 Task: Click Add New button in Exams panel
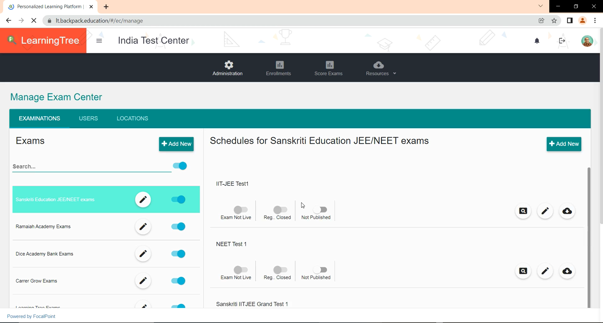[x=176, y=144]
